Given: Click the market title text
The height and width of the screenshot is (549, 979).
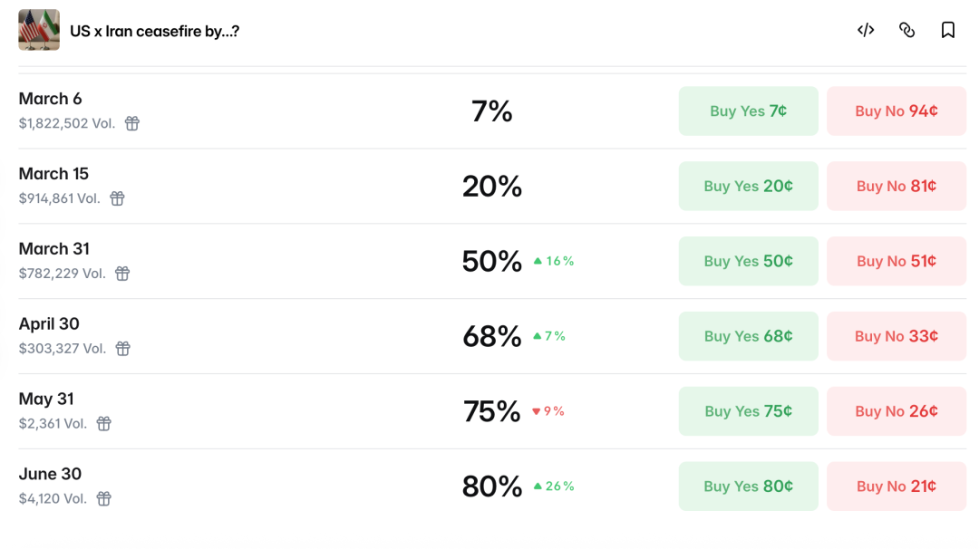Looking at the screenshot, I should click(154, 31).
